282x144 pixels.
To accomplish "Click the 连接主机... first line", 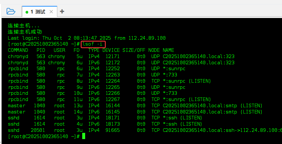I will (x=24, y=26).
